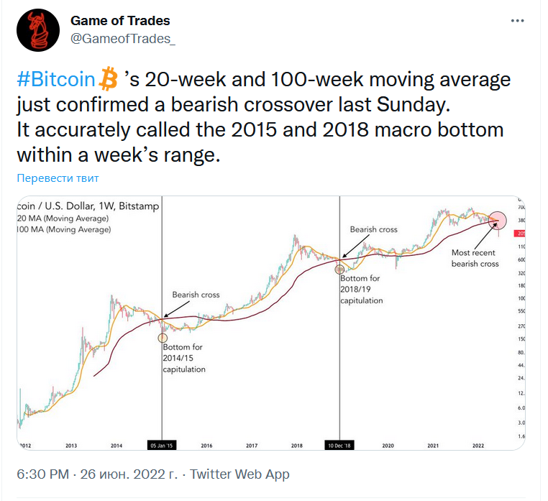Click the 2013 label on chart time axis

click(x=70, y=446)
